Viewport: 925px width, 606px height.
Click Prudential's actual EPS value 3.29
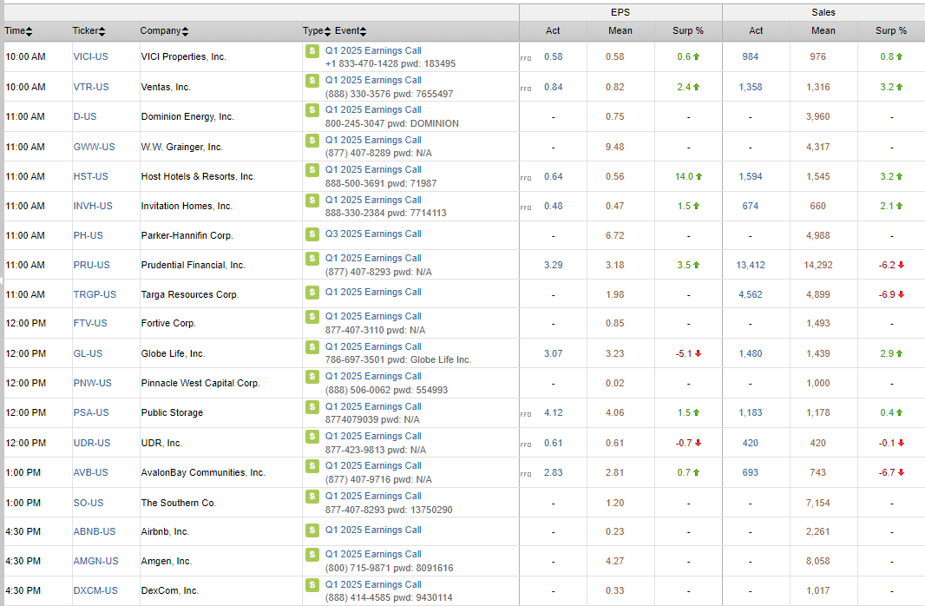coord(554,265)
